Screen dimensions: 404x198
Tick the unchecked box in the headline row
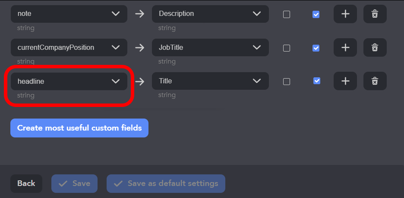(x=287, y=82)
